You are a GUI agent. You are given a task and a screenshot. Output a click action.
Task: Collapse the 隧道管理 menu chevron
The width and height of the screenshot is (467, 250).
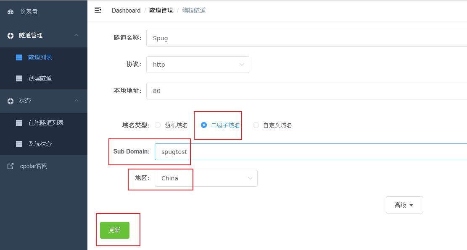point(77,35)
